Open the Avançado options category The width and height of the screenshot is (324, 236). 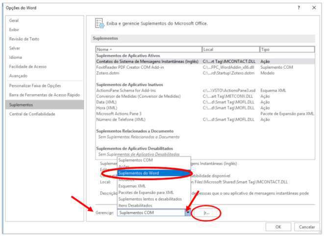tap(45, 76)
